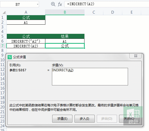Click the 求值(V) evaluation text box
The image size is (149, 131).
90,77
